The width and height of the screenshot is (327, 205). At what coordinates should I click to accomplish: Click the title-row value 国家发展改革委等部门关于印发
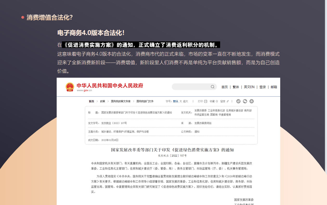coord(136,113)
